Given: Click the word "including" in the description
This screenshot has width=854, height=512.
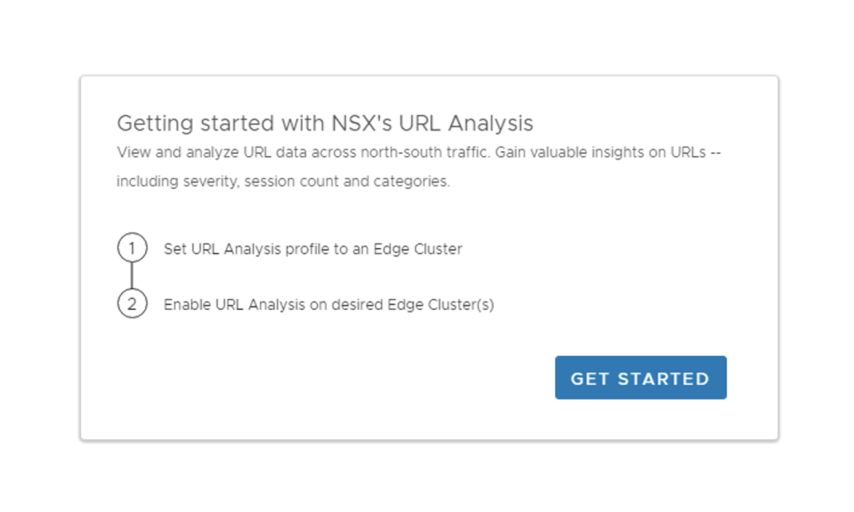Looking at the screenshot, I should (x=144, y=181).
